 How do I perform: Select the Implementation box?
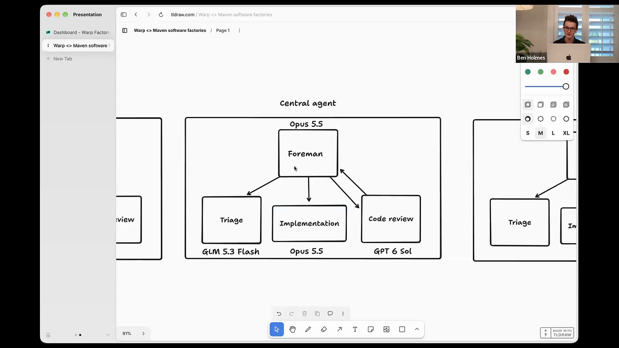coord(309,224)
